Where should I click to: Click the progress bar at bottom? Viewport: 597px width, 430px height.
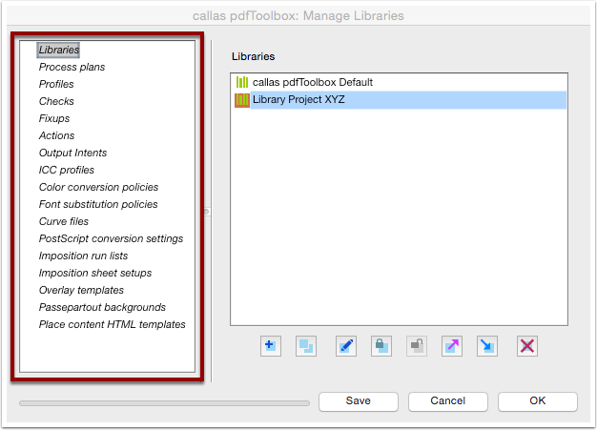(x=164, y=403)
